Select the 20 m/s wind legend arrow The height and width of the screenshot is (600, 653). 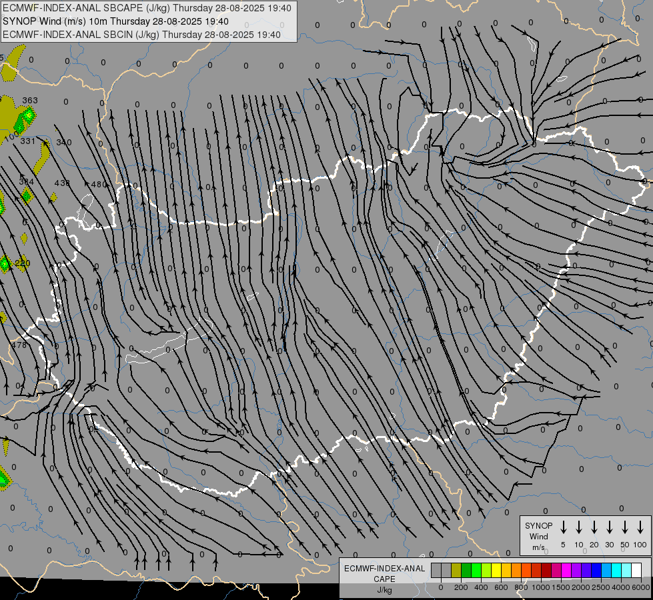[594, 527]
